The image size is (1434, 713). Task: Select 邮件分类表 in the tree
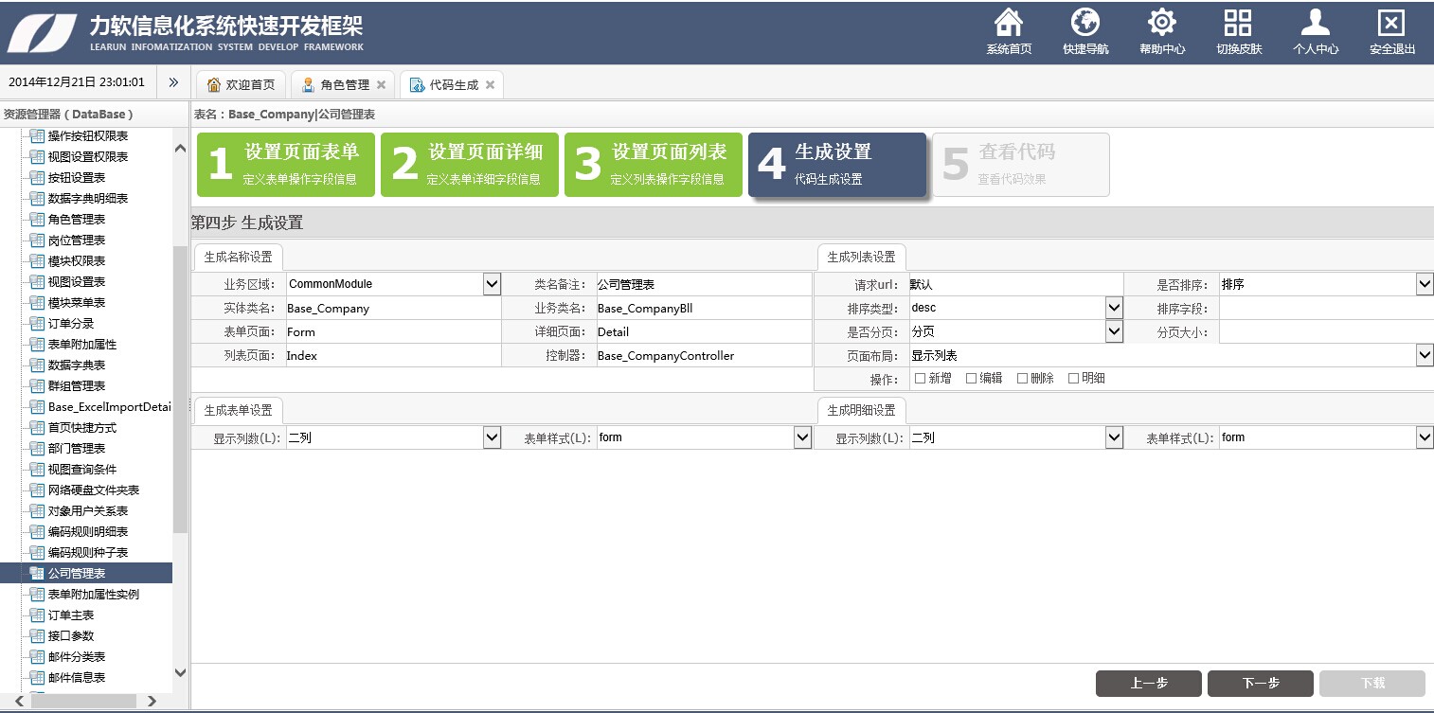pos(77,656)
